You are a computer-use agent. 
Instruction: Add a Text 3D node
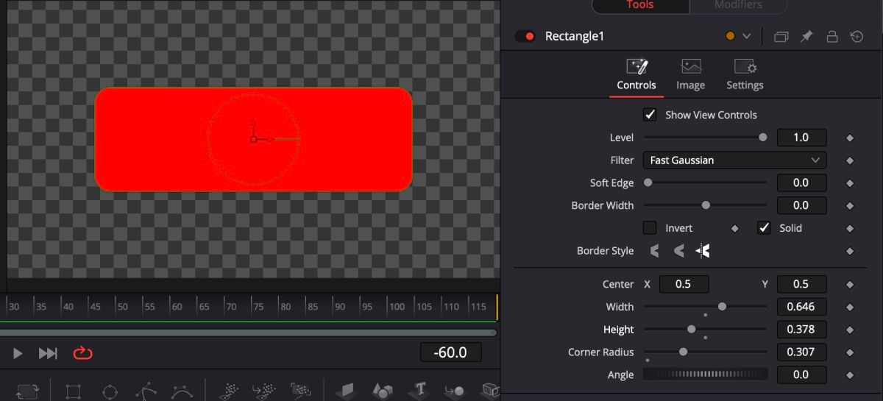click(419, 390)
